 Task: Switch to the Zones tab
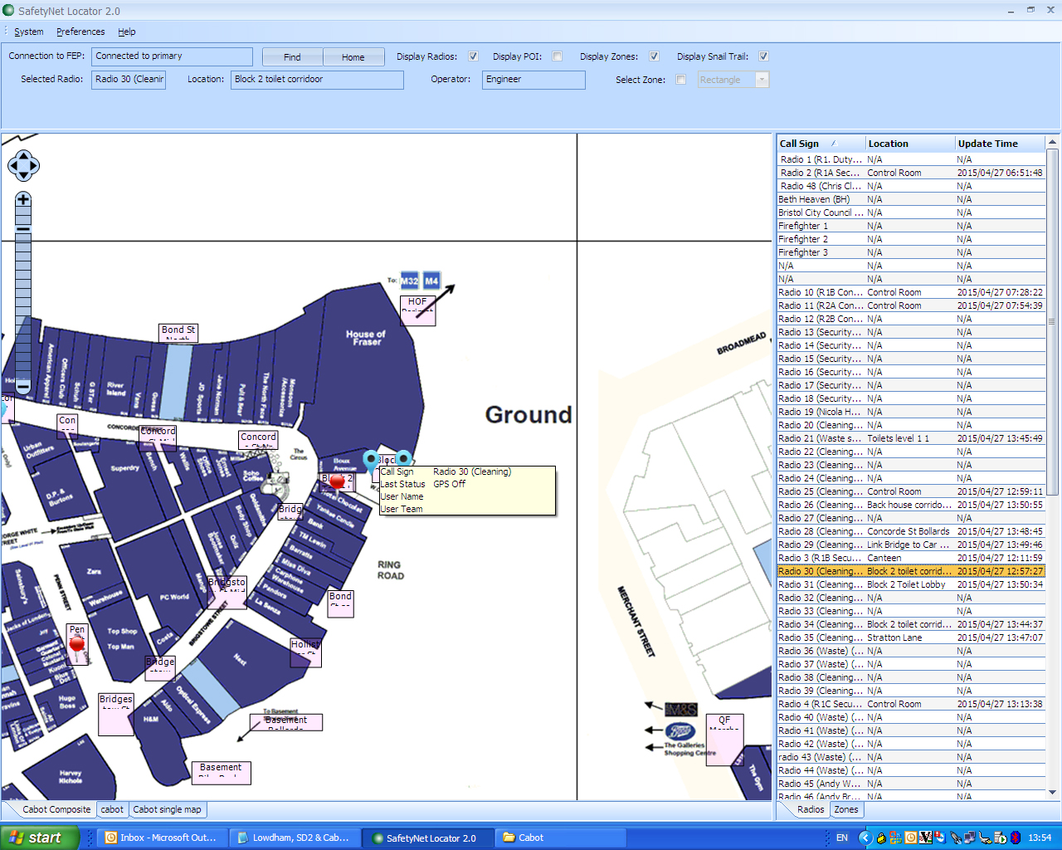846,809
